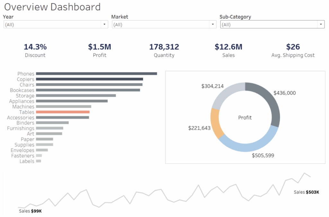This screenshot has height=217, width=329.
Task: Open the Year filter dropdown arrow
Action: coord(104,24)
